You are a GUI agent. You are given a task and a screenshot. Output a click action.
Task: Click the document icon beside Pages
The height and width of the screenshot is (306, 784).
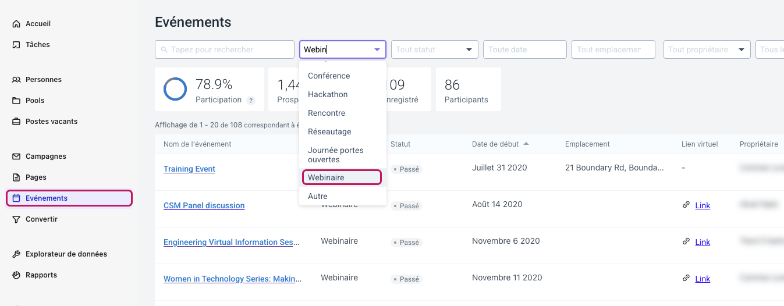pyautogui.click(x=16, y=177)
